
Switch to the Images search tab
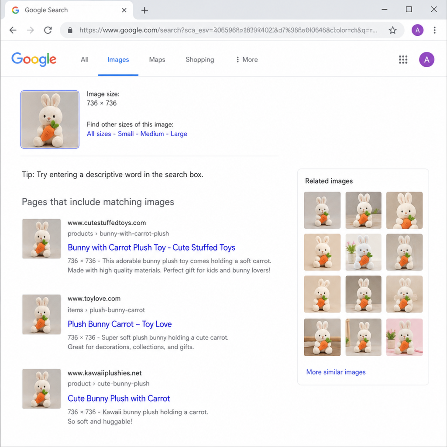click(x=118, y=59)
